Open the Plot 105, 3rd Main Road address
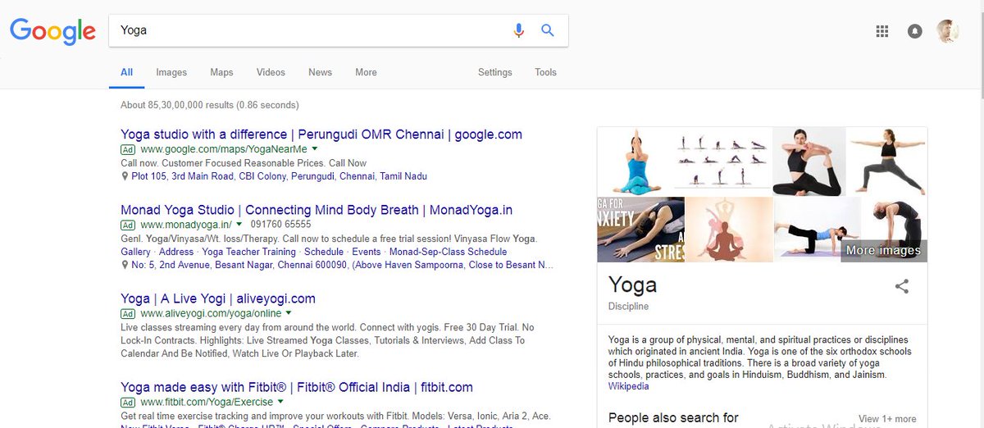This screenshot has width=984, height=428. (279, 176)
